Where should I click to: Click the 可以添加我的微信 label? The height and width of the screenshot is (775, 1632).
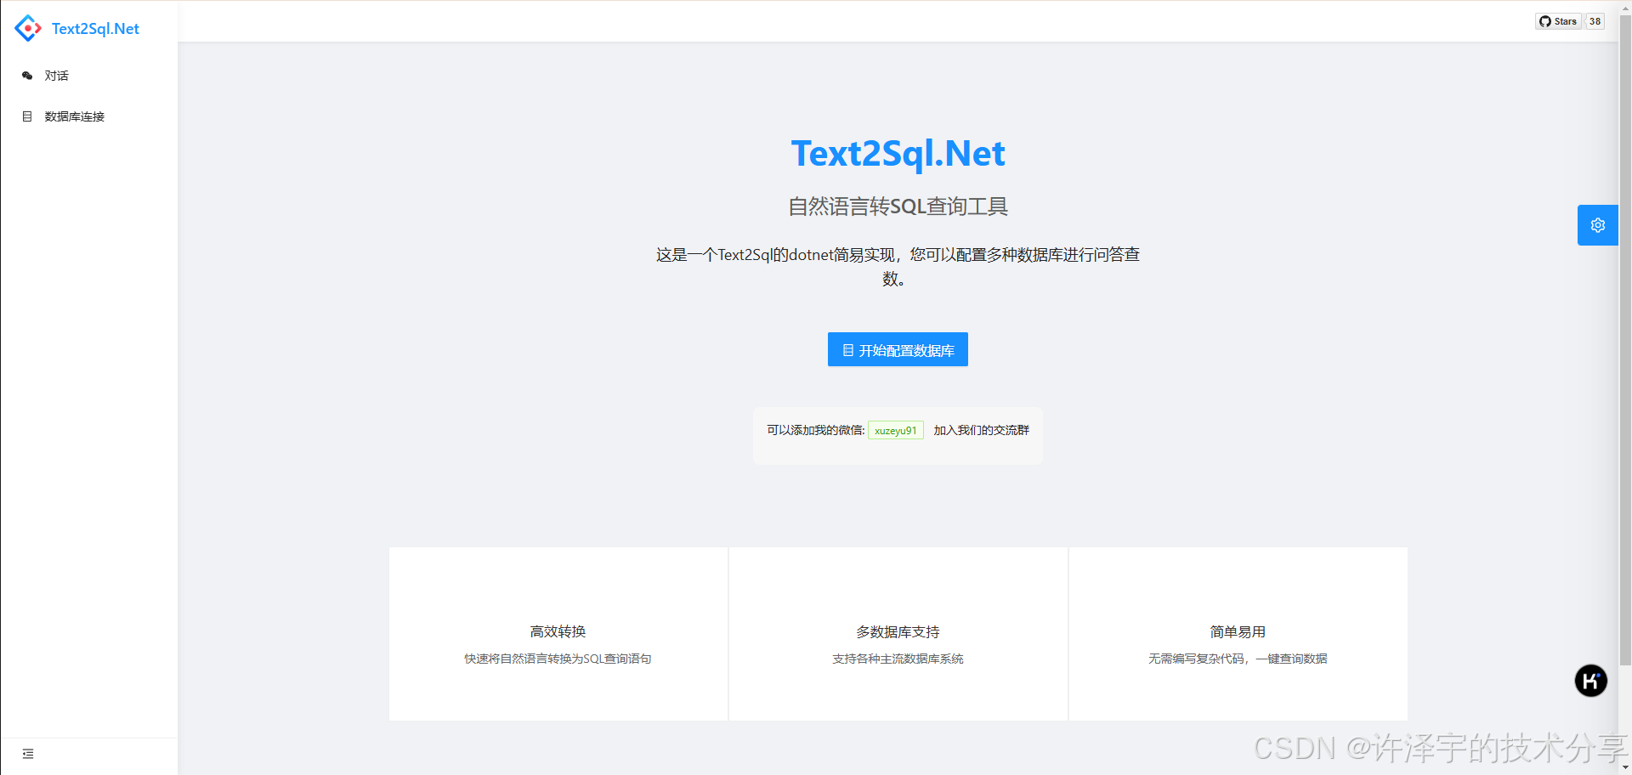tap(816, 430)
